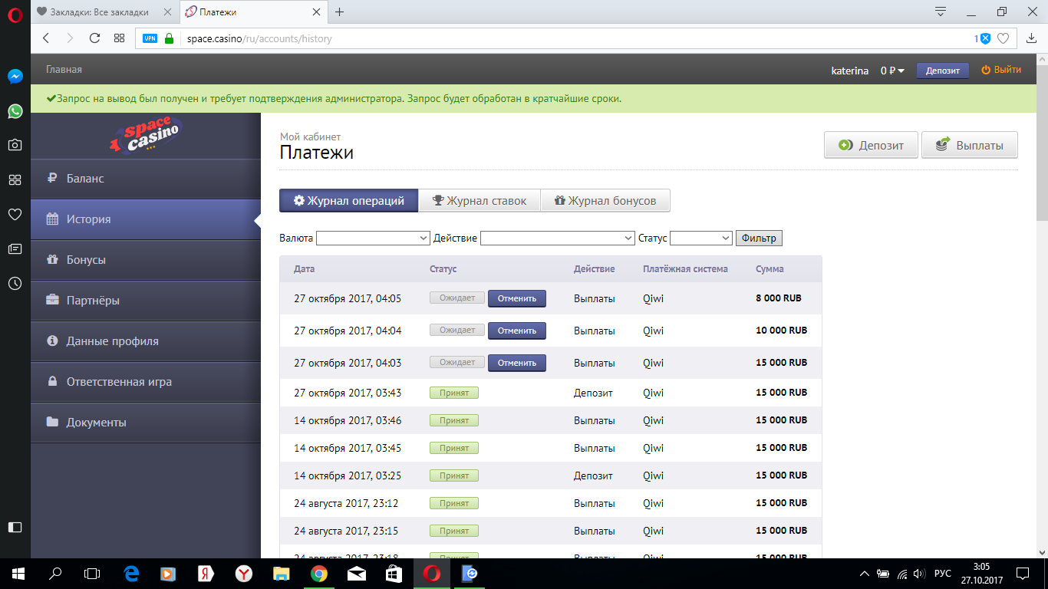
Task: Open Партнёры in the left menu
Action: (146, 301)
